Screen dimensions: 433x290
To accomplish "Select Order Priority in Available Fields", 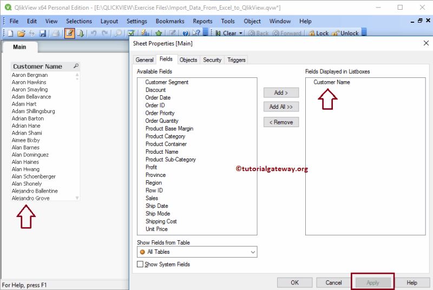I will click(x=160, y=113).
